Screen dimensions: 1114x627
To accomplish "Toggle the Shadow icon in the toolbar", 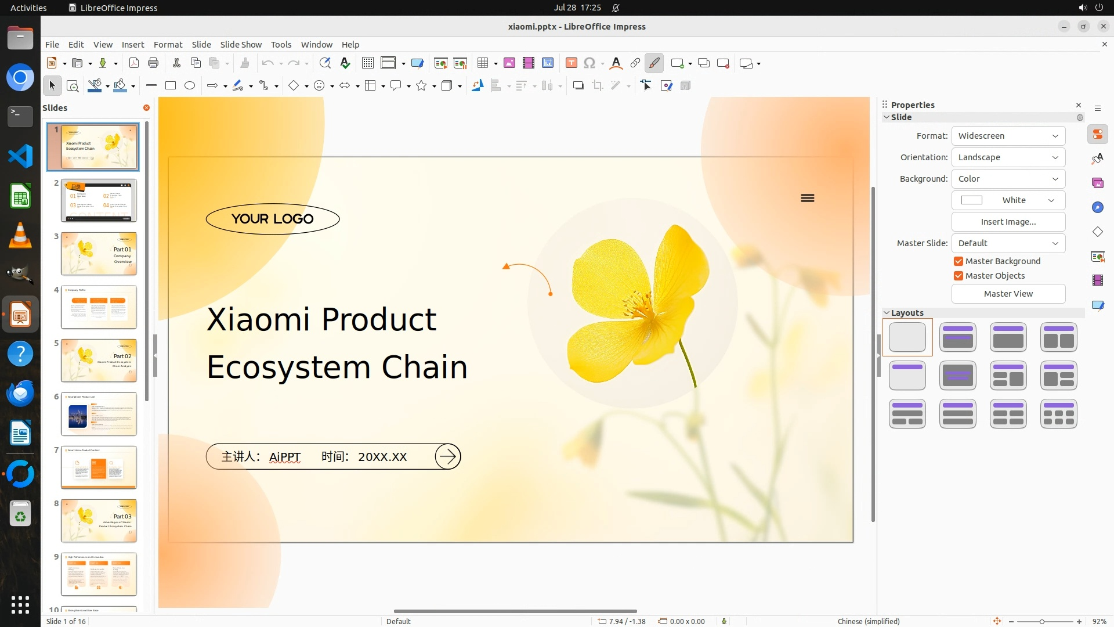I will tap(578, 86).
